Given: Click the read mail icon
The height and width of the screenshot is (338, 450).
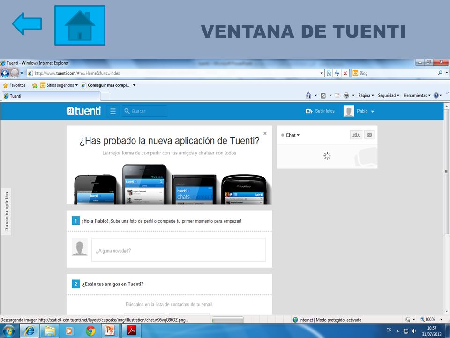Looking at the screenshot, I should pos(337,95).
